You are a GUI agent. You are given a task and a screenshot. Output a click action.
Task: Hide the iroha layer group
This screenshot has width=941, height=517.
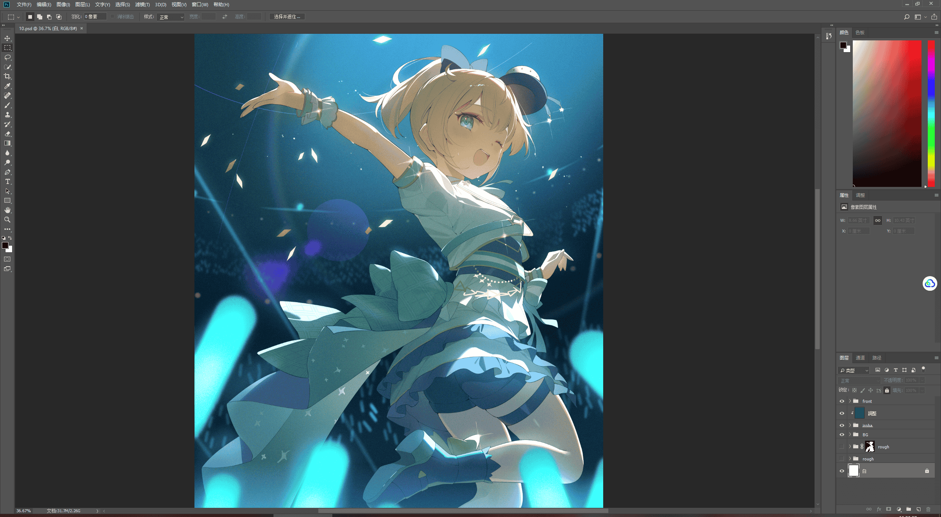[842, 425]
